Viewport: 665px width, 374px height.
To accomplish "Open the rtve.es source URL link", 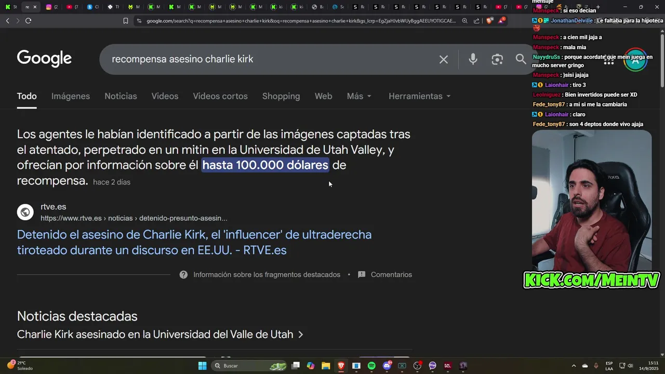I will tap(134, 218).
